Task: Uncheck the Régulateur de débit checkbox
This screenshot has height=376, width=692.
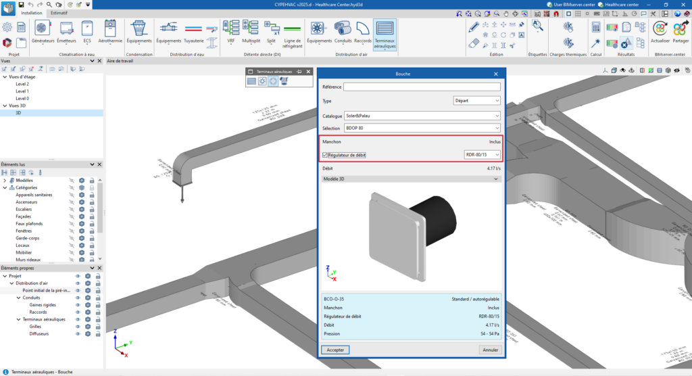Action: coord(325,155)
